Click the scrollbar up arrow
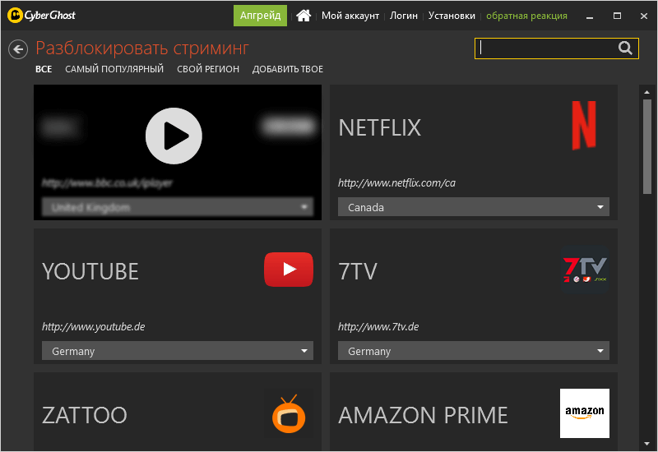This screenshot has width=658, height=452. click(x=646, y=92)
